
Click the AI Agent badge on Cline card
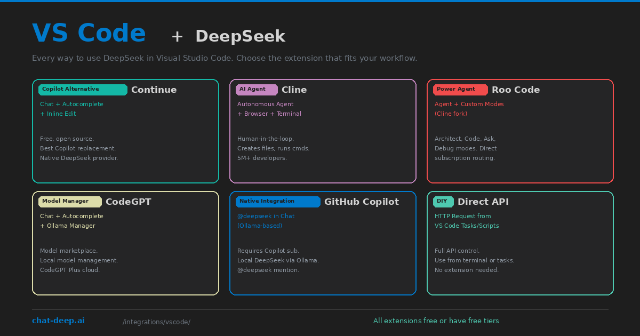tap(257, 90)
